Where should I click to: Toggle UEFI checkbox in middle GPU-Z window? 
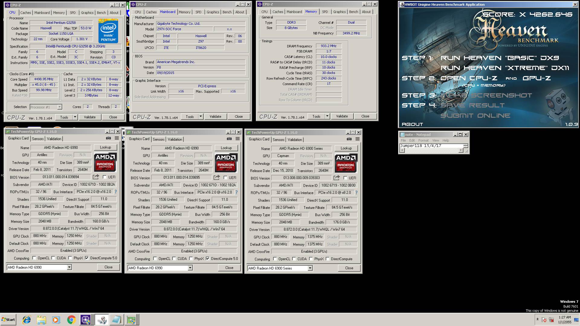(225, 177)
